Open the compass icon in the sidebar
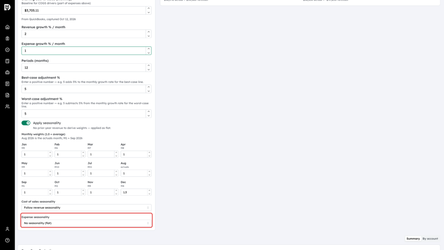The height and width of the screenshot is (250, 444). [7, 50]
